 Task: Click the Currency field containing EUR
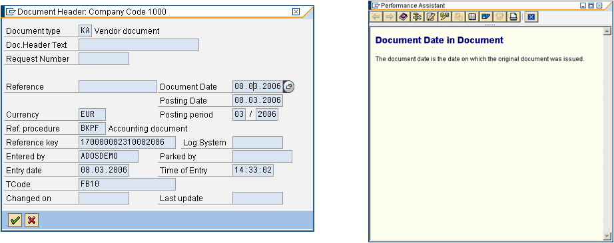pos(93,114)
